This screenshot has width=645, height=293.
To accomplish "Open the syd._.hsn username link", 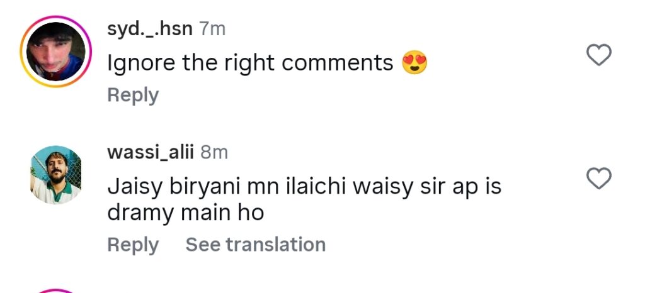I will click(x=150, y=30).
